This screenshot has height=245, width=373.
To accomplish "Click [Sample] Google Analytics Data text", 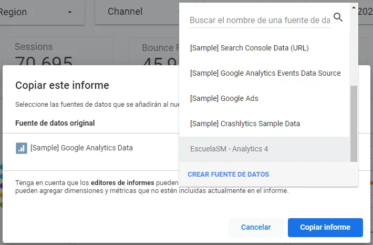I will pos(81,148).
